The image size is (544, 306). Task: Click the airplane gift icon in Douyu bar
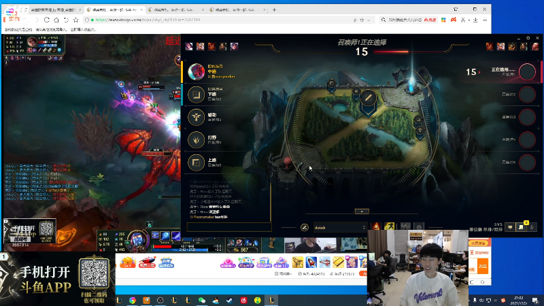325,262
